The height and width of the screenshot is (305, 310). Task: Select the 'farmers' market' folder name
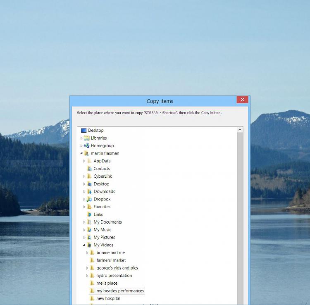pyautogui.click(x=111, y=260)
